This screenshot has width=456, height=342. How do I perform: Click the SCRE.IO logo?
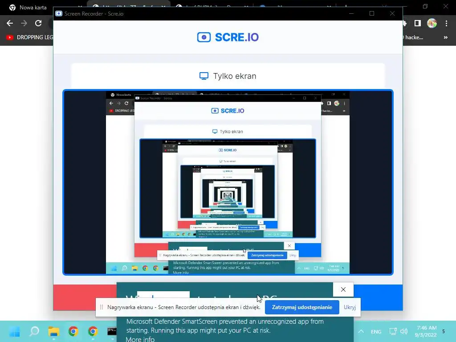click(x=228, y=37)
